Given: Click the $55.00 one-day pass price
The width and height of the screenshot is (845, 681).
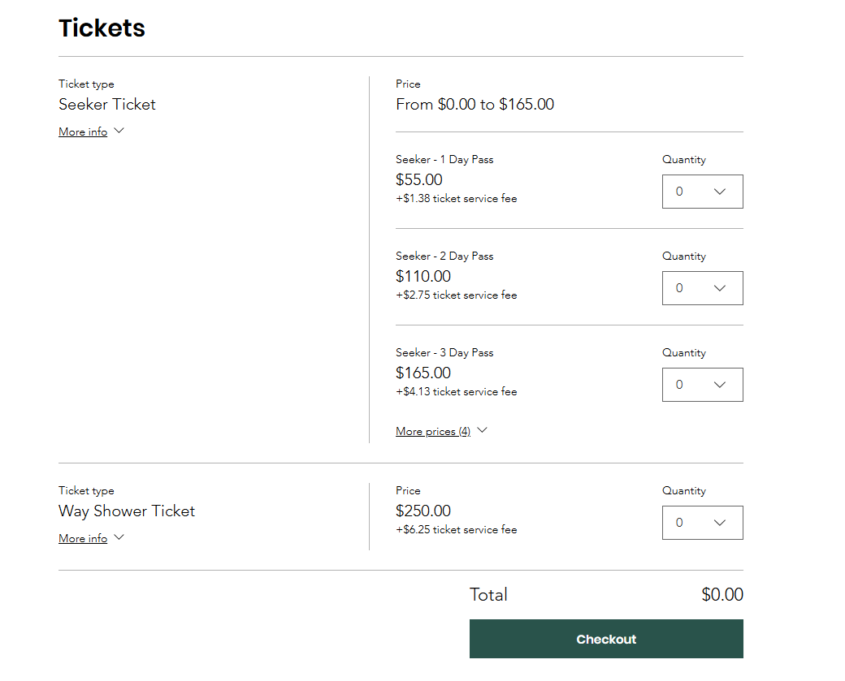Looking at the screenshot, I should point(419,179).
